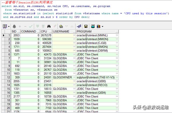Open ellipsis editor for MMNL program cell
This screenshot has width=172, height=113.
tap(117, 35)
